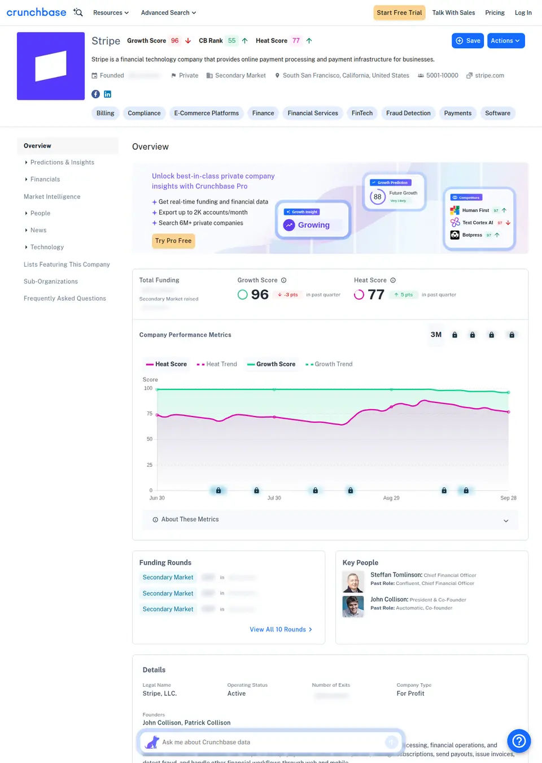This screenshot has width=542, height=763.
Task: Click the first locked time range icon after 3M
Action: (454, 335)
